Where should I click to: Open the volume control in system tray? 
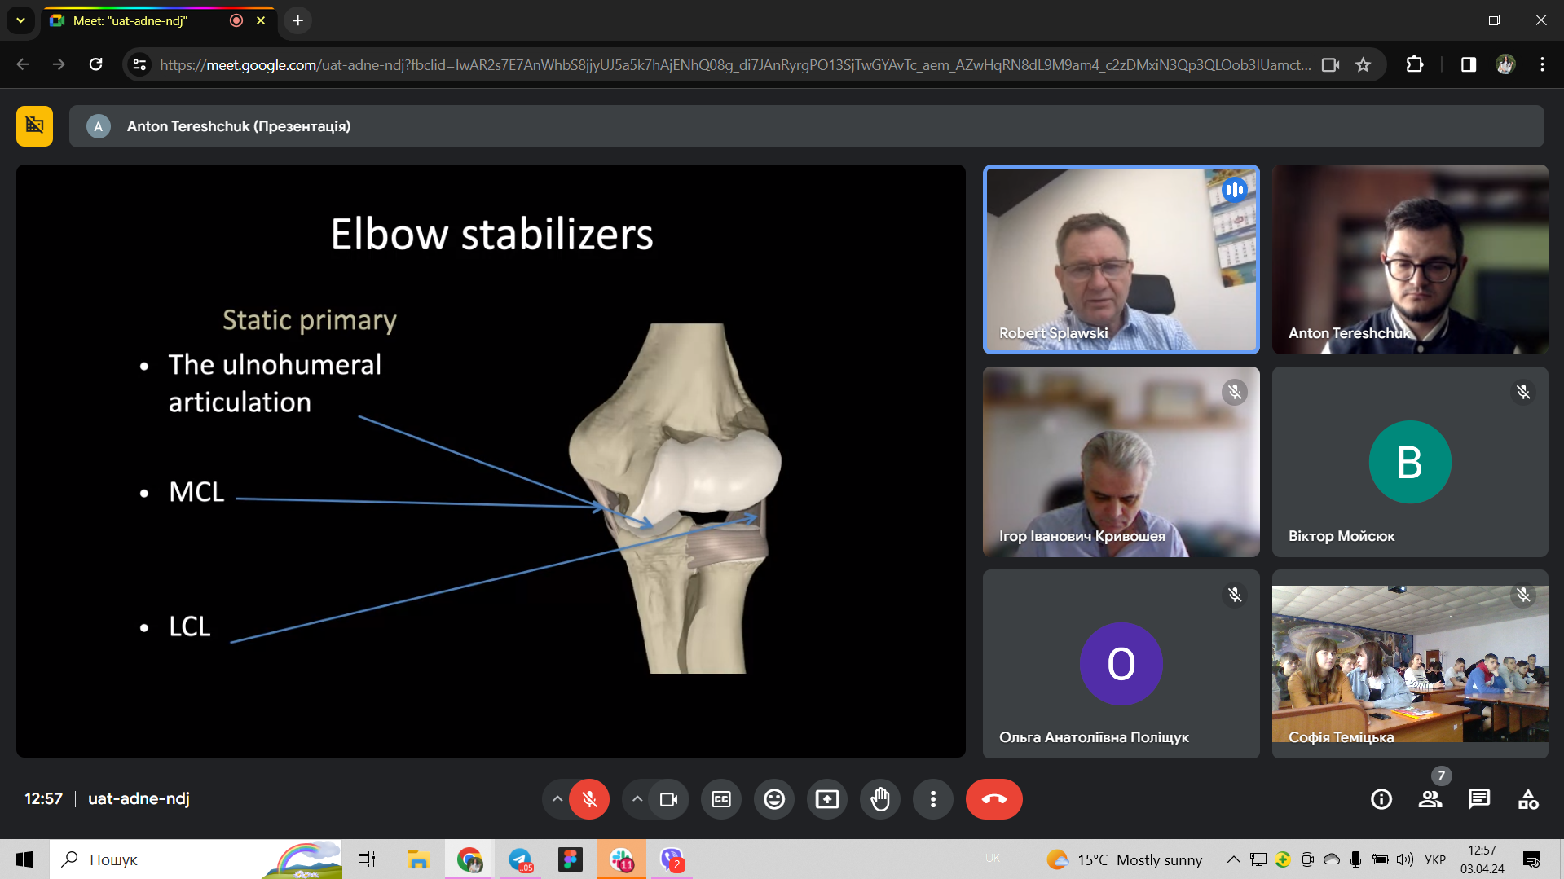1404,859
